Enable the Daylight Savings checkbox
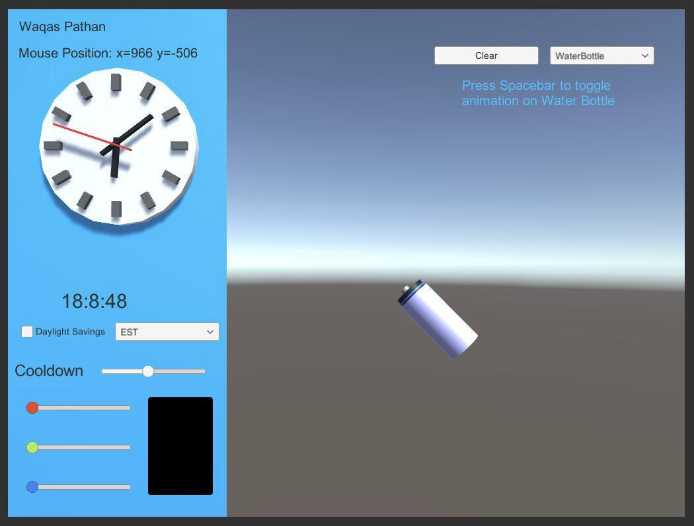This screenshot has width=694, height=526. pyautogui.click(x=27, y=332)
